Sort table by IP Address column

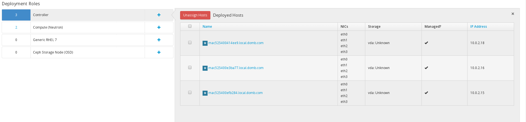point(479,27)
